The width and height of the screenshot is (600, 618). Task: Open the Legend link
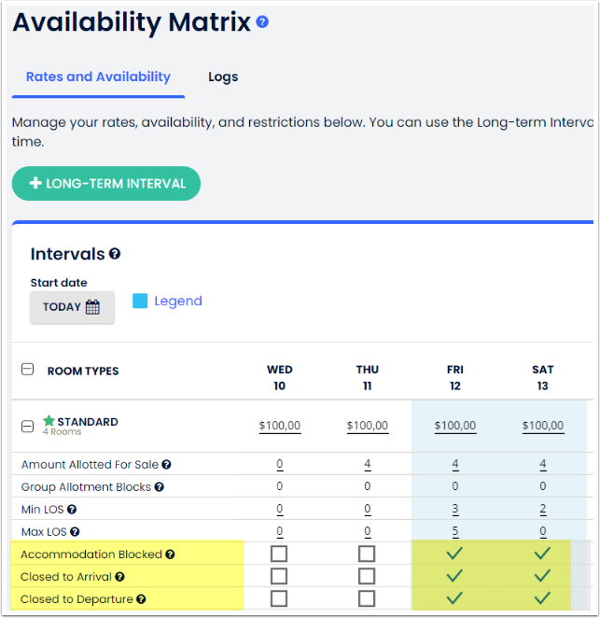(x=177, y=301)
